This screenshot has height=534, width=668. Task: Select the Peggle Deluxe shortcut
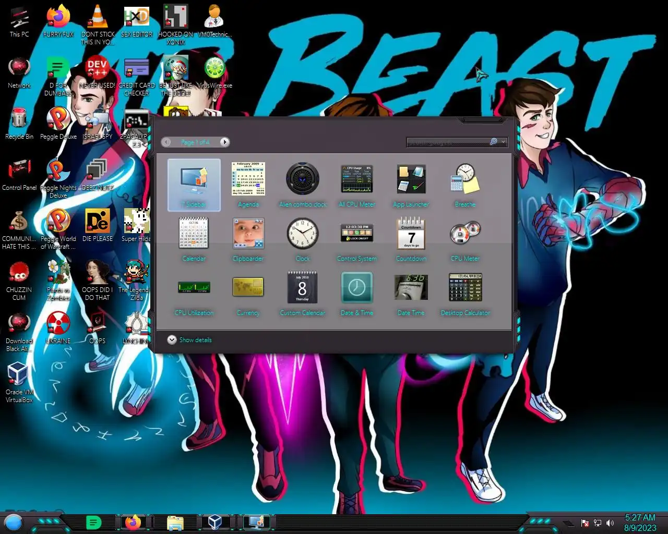[58, 124]
